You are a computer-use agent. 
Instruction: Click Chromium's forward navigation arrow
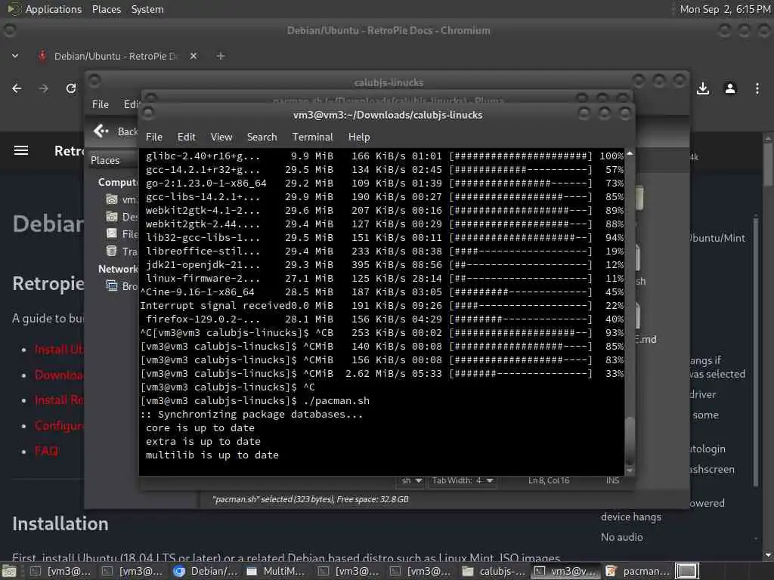click(44, 88)
